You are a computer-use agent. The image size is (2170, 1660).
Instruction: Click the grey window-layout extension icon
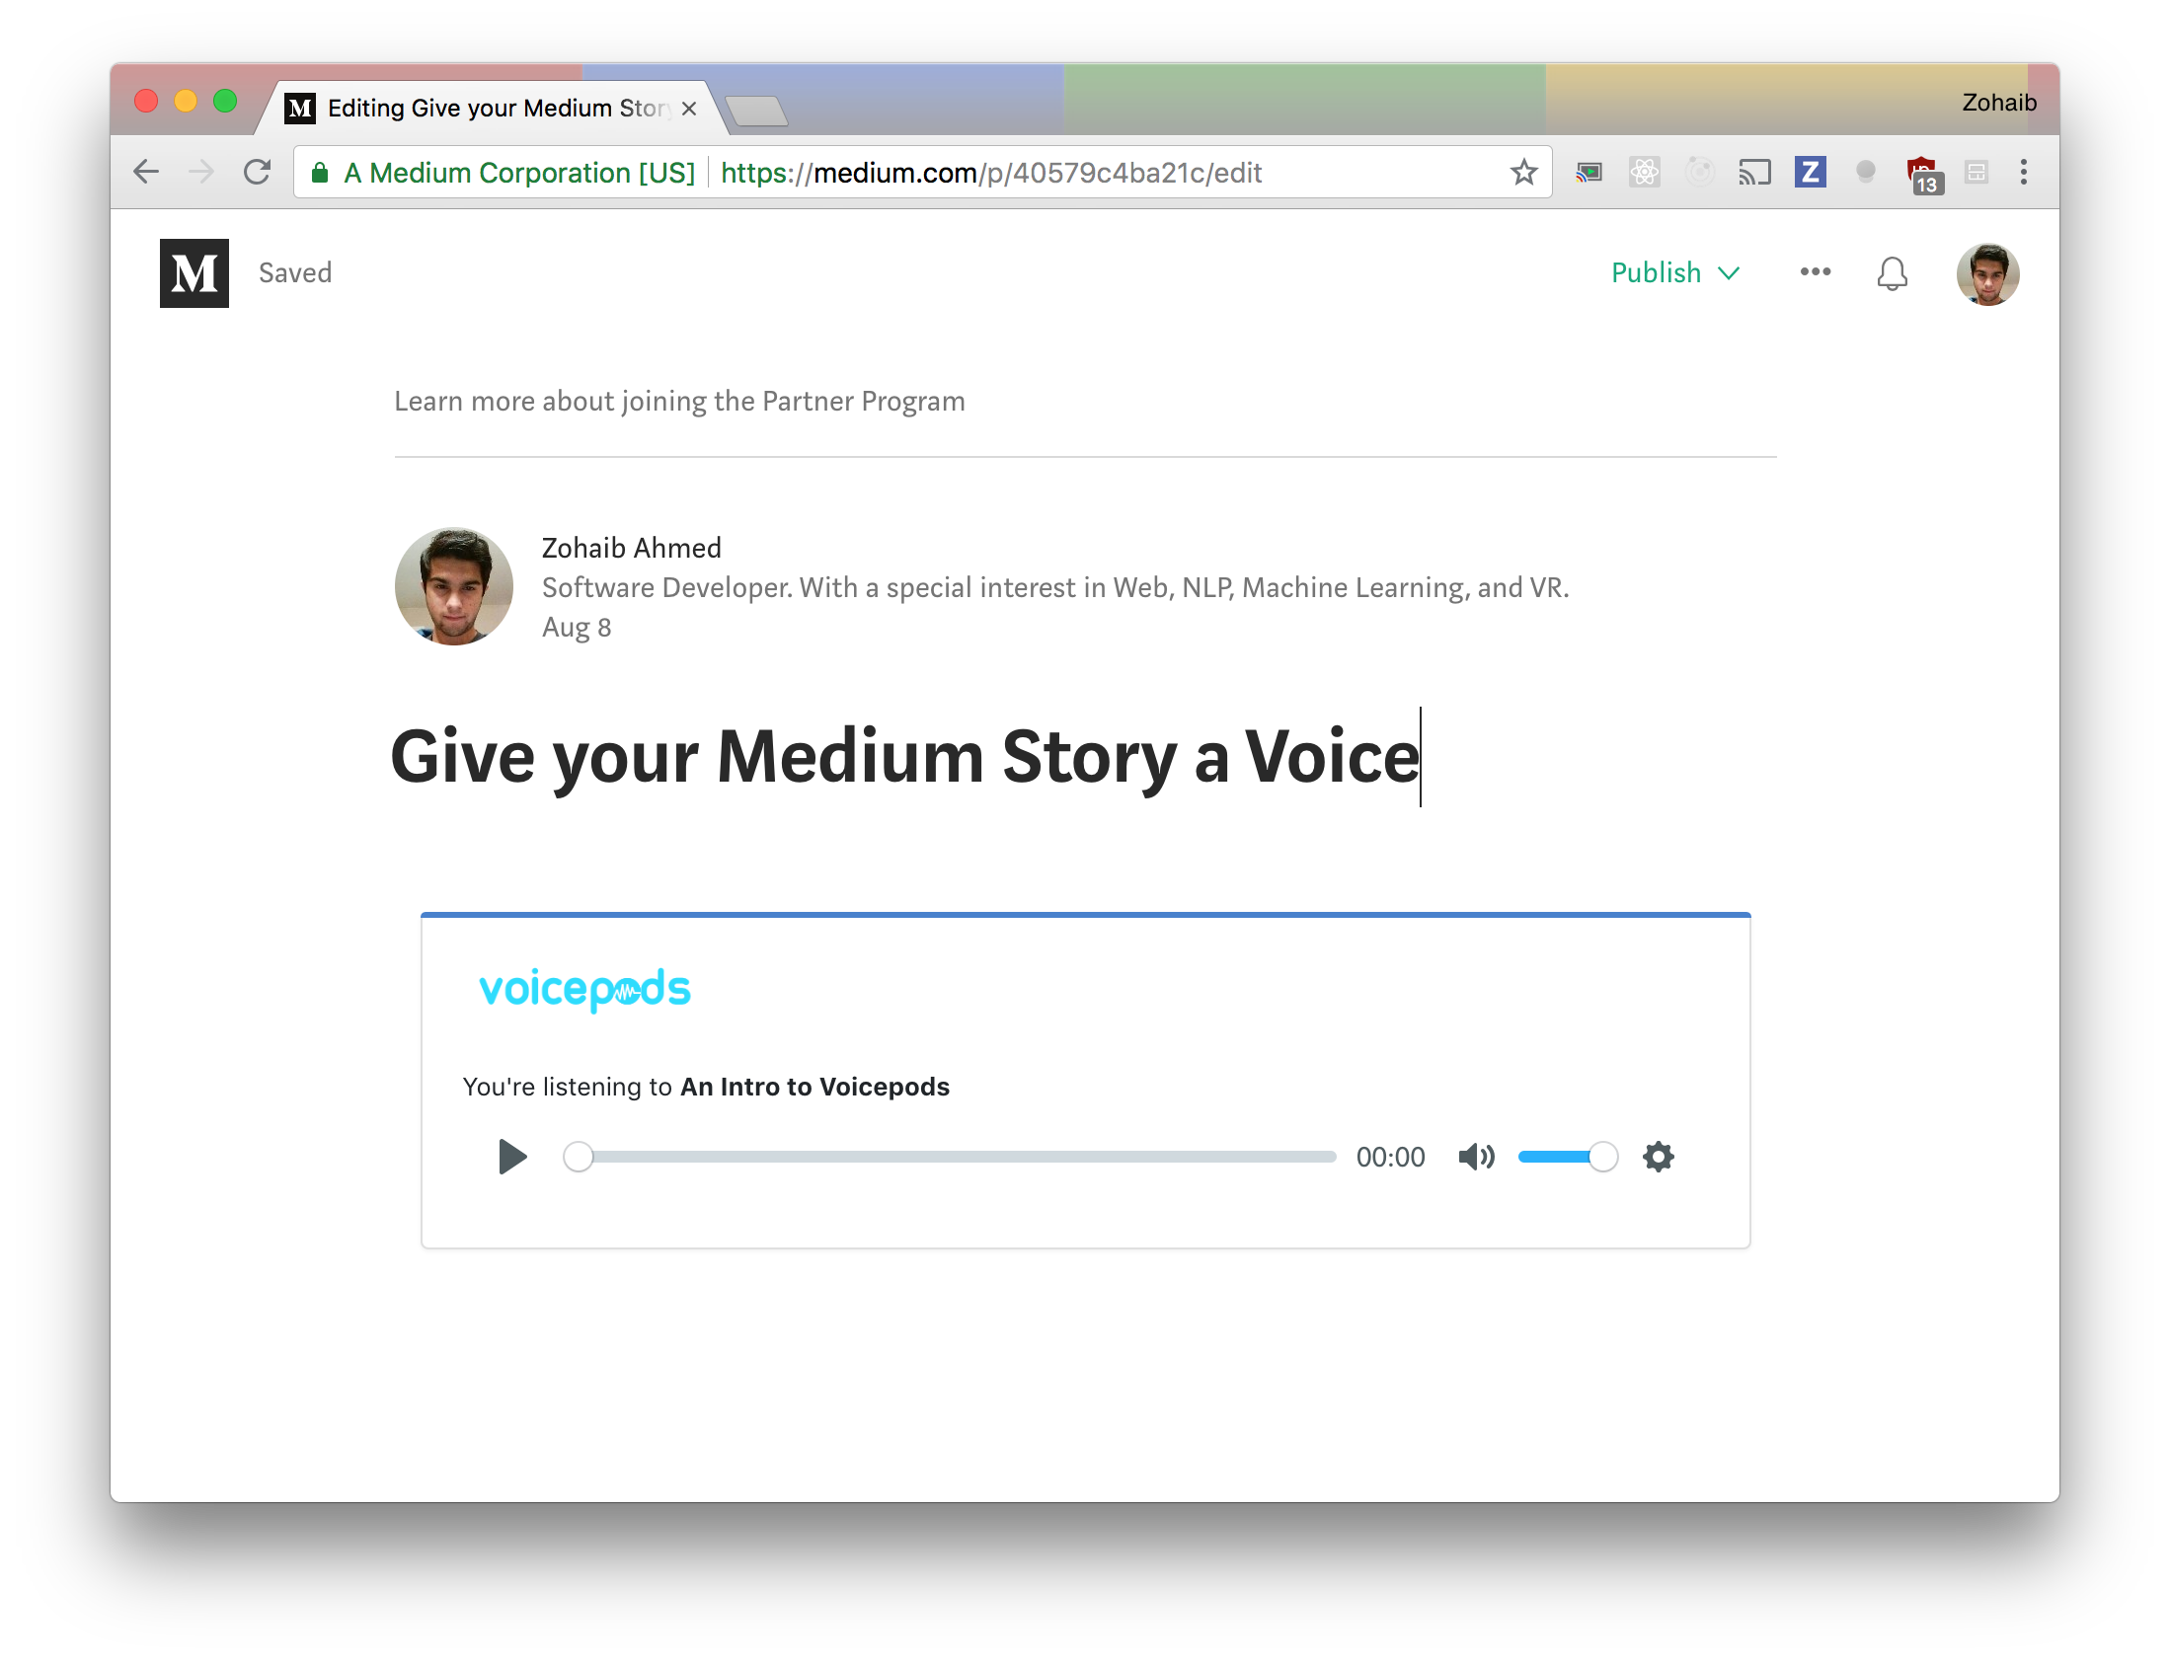click(x=1976, y=172)
